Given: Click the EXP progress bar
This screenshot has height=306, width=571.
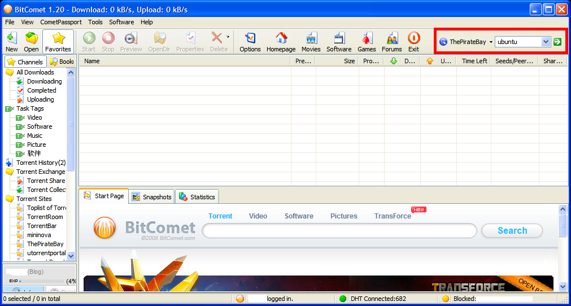Looking at the screenshot, I should pos(42,281).
